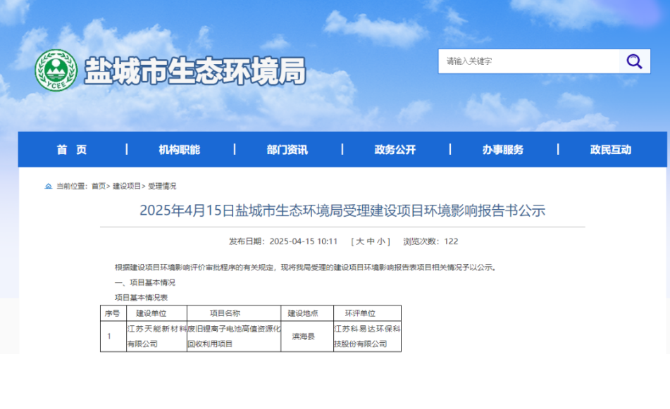Click the 废旧锂离子电池 project name cell
670x409 pixels.
click(234, 336)
